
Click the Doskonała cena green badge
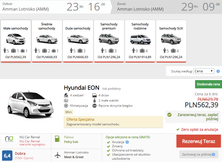(x=209, y=84)
